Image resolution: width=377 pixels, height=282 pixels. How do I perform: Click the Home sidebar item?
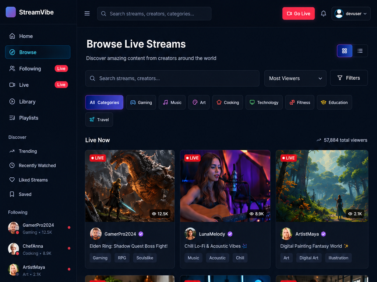pos(38,36)
